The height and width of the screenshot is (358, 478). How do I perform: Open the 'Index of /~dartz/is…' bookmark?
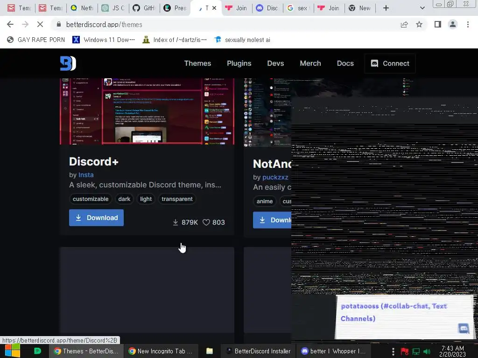[x=175, y=40]
